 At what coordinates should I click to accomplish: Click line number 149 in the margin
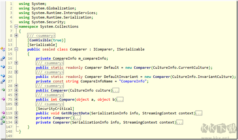pyautogui.click(x=9, y=136)
